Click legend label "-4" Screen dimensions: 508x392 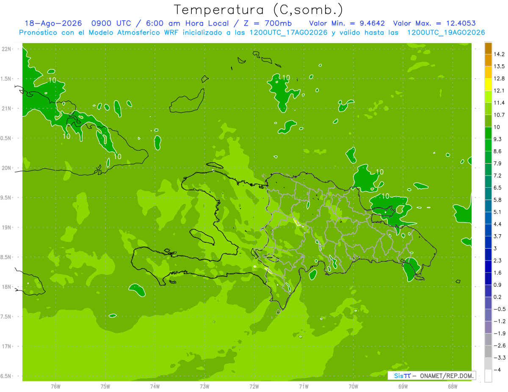point(497,370)
